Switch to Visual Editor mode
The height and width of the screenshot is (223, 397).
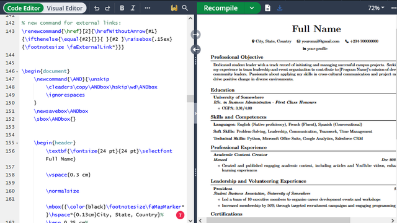tap(65, 8)
